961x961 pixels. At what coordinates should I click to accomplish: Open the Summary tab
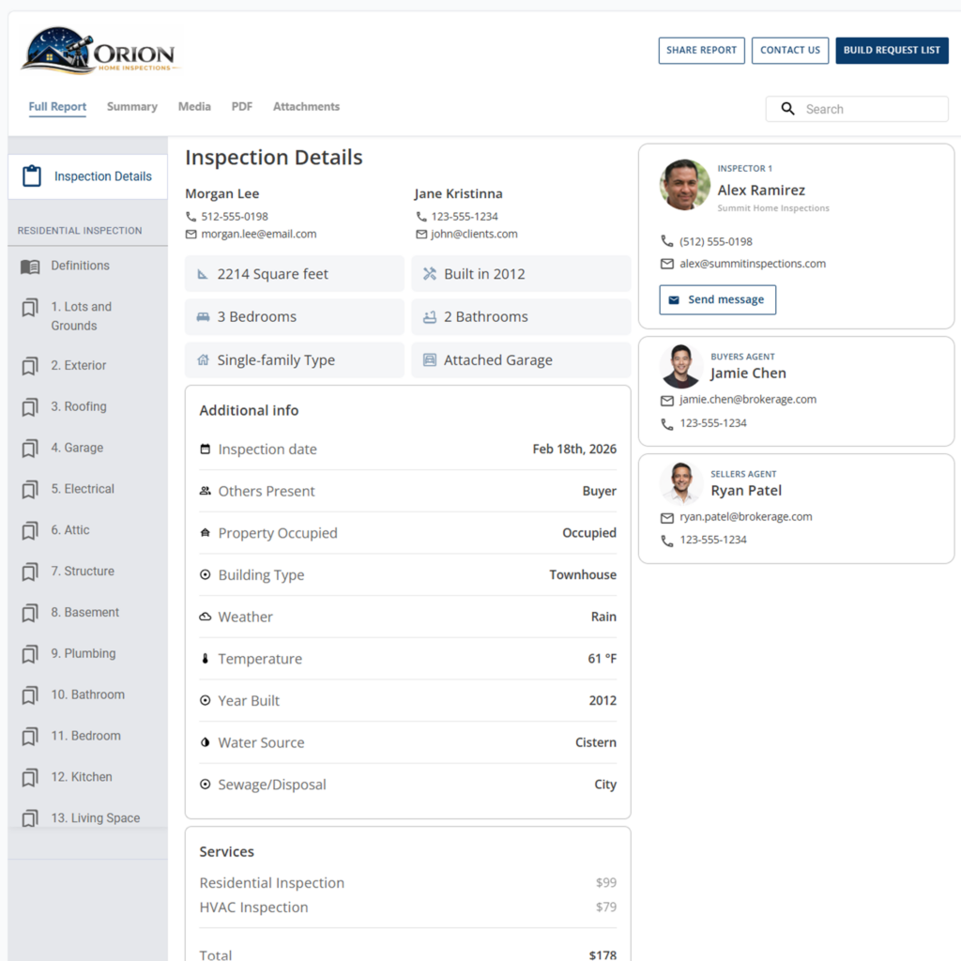point(131,106)
